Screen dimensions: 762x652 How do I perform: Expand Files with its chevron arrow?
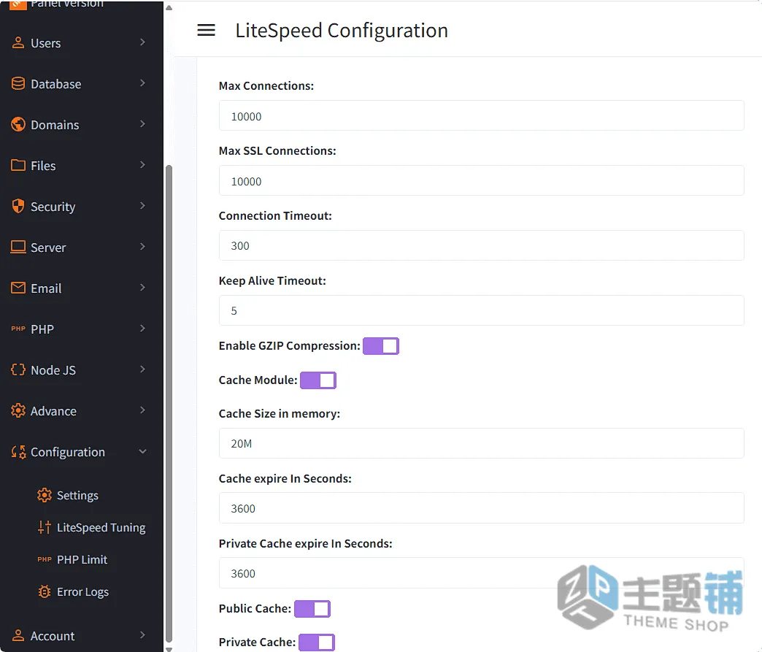142,165
